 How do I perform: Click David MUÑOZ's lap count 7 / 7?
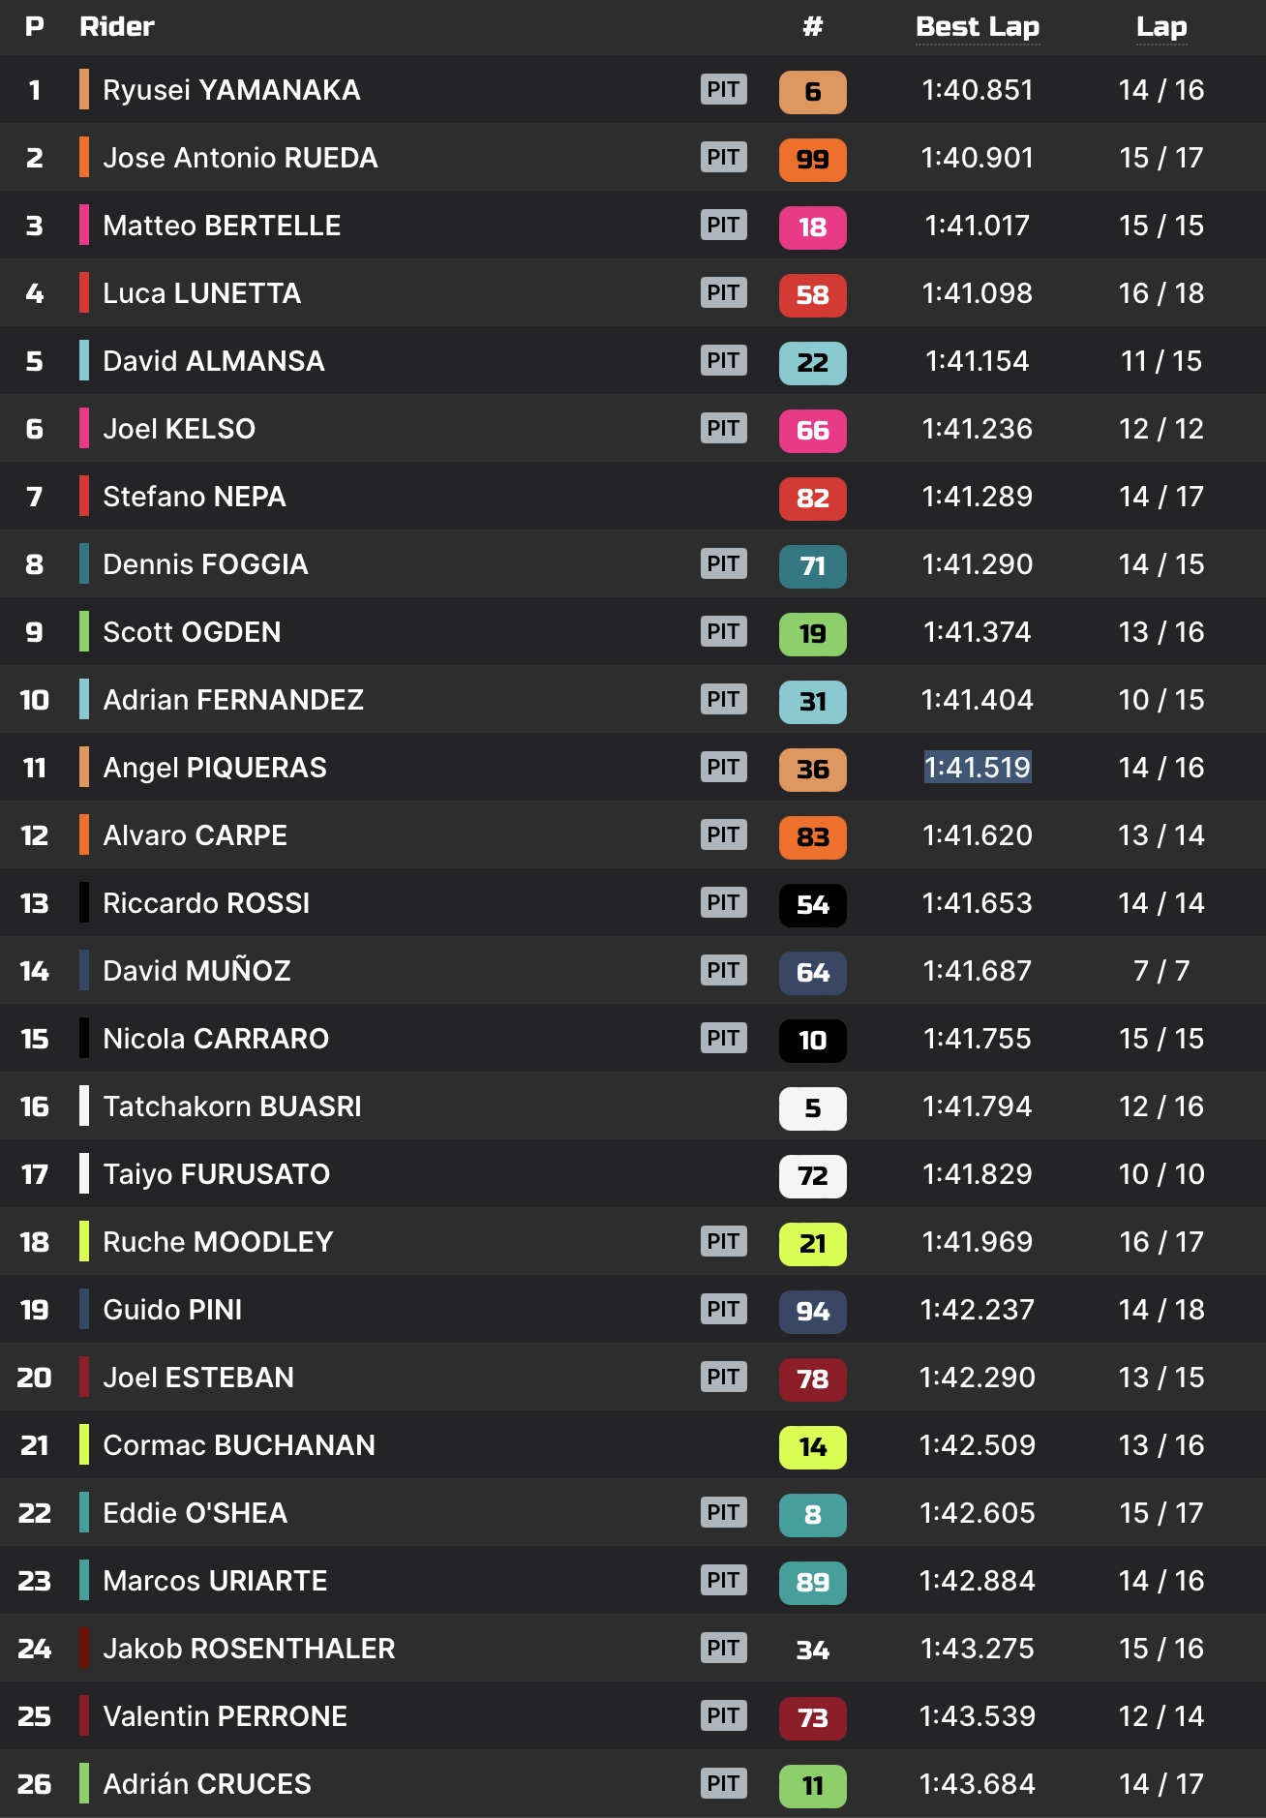tap(1160, 971)
